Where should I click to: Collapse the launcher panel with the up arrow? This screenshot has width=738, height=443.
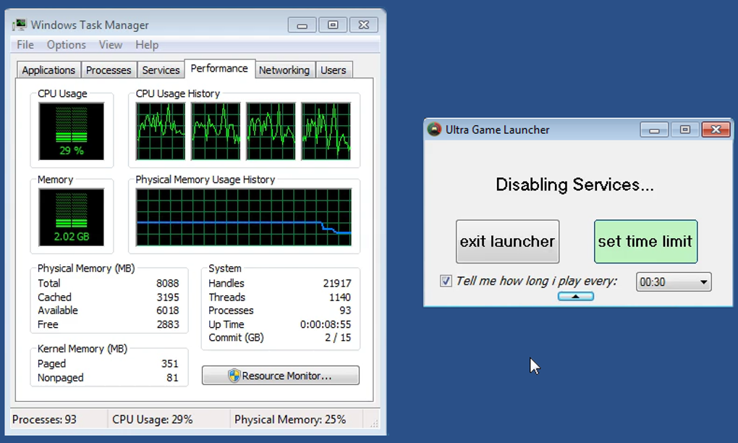click(x=576, y=297)
